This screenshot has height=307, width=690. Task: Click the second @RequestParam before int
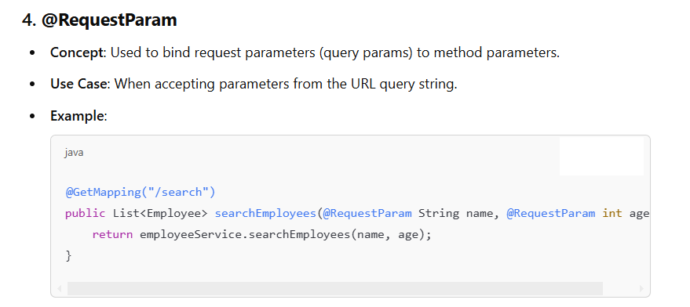point(550,214)
